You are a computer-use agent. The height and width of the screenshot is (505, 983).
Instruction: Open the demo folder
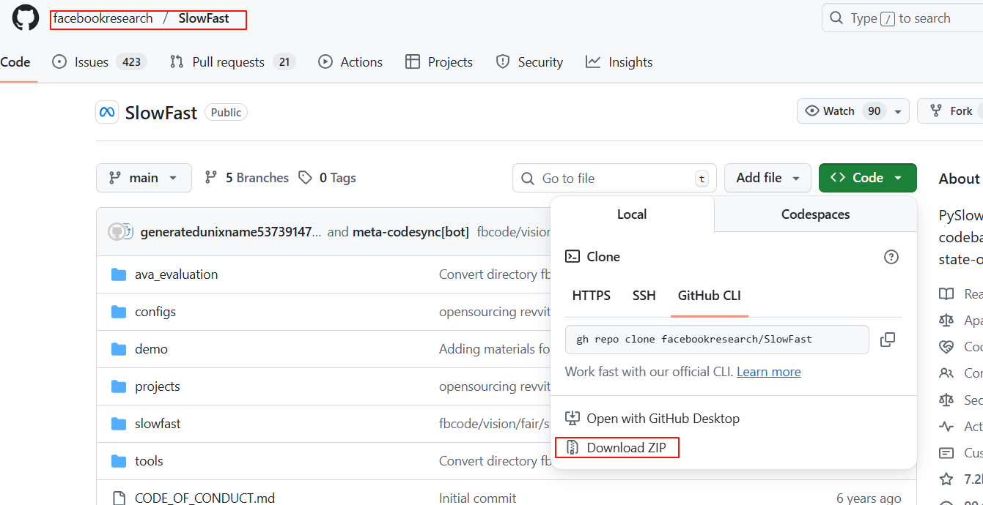click(151, 349)
